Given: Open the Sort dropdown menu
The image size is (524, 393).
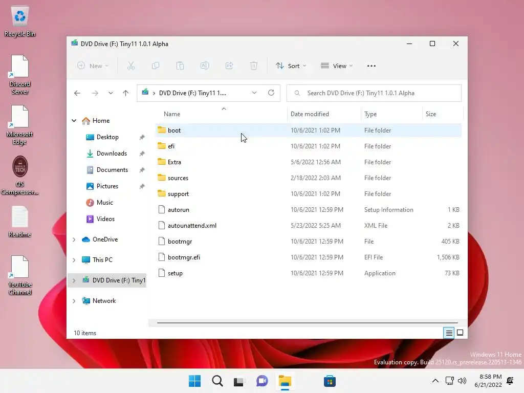Looking at the screenshot, I should coord(291,66).
